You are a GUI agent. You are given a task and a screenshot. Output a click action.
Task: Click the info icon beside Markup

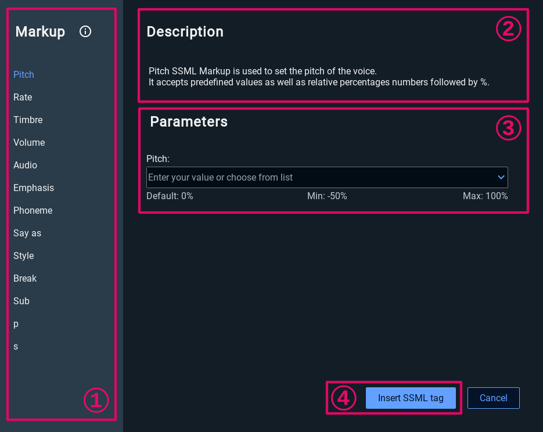pos(85,31)
